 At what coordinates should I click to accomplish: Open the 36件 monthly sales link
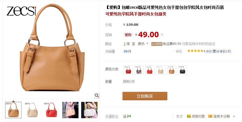tap(127, 51)
